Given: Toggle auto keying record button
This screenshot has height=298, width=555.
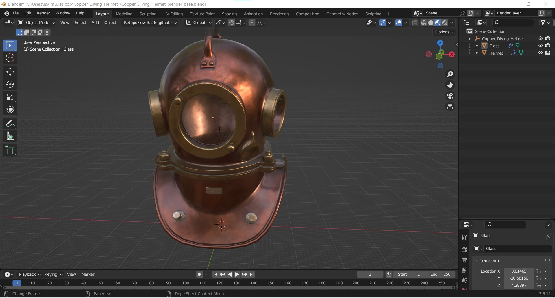Looking at the screenshot, I should pyautogui.click(x=199, y=275).
